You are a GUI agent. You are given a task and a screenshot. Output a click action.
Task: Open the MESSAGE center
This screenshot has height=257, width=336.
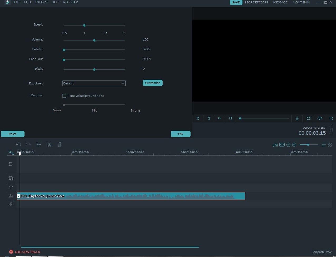(x=280, y=2)
